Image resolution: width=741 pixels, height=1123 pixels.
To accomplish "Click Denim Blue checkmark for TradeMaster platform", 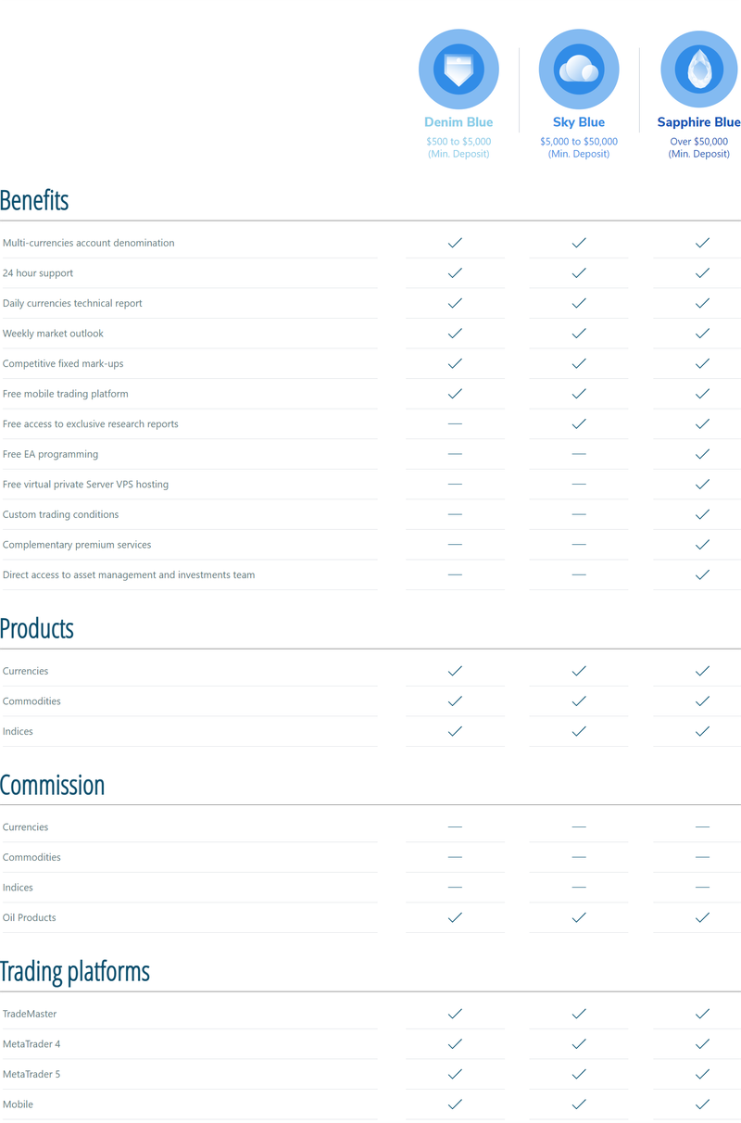I will tap(455, 1014).
